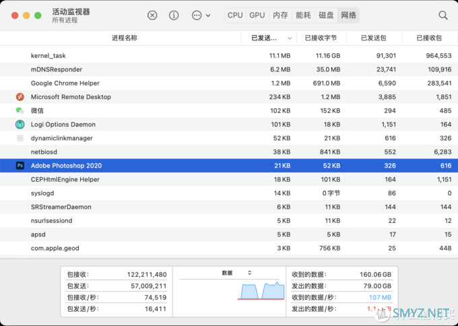
Task: Select Adobe Photoshop 2020 process name
Action: pos(66,166)
